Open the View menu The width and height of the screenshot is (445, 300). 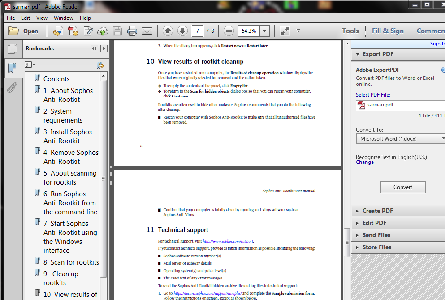(42, 18)
